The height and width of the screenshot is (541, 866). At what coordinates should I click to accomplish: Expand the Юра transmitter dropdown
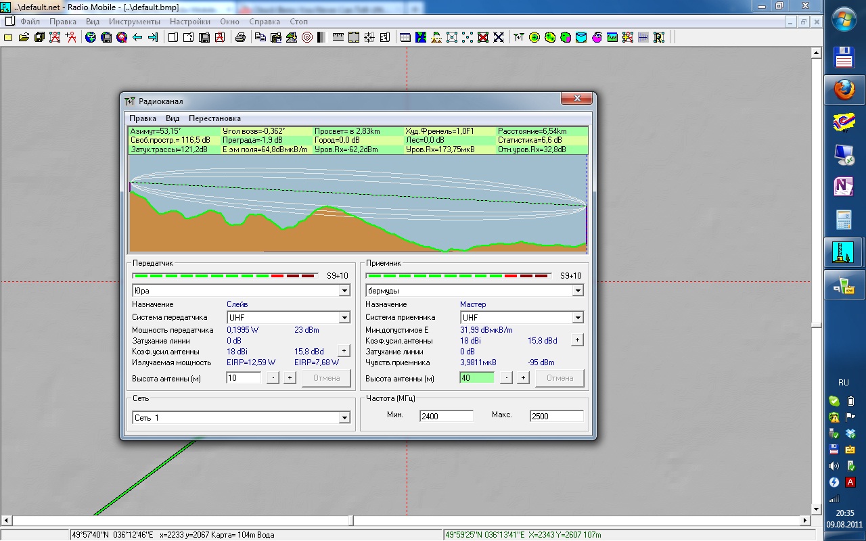(344, 291)
